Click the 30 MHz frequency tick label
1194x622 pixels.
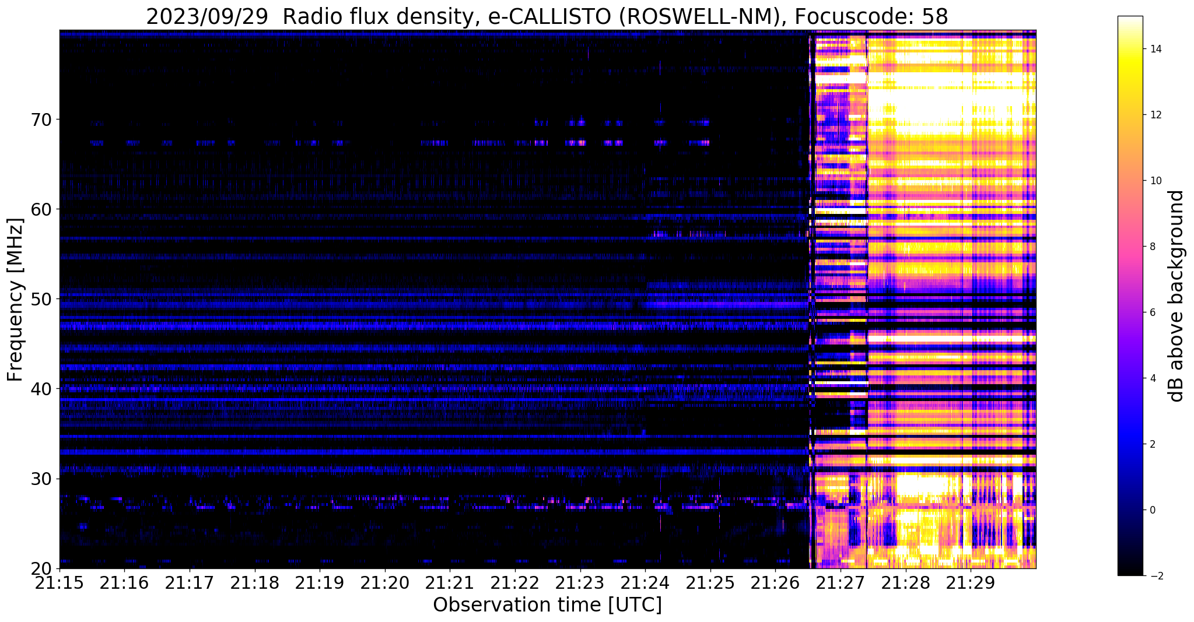40,479
